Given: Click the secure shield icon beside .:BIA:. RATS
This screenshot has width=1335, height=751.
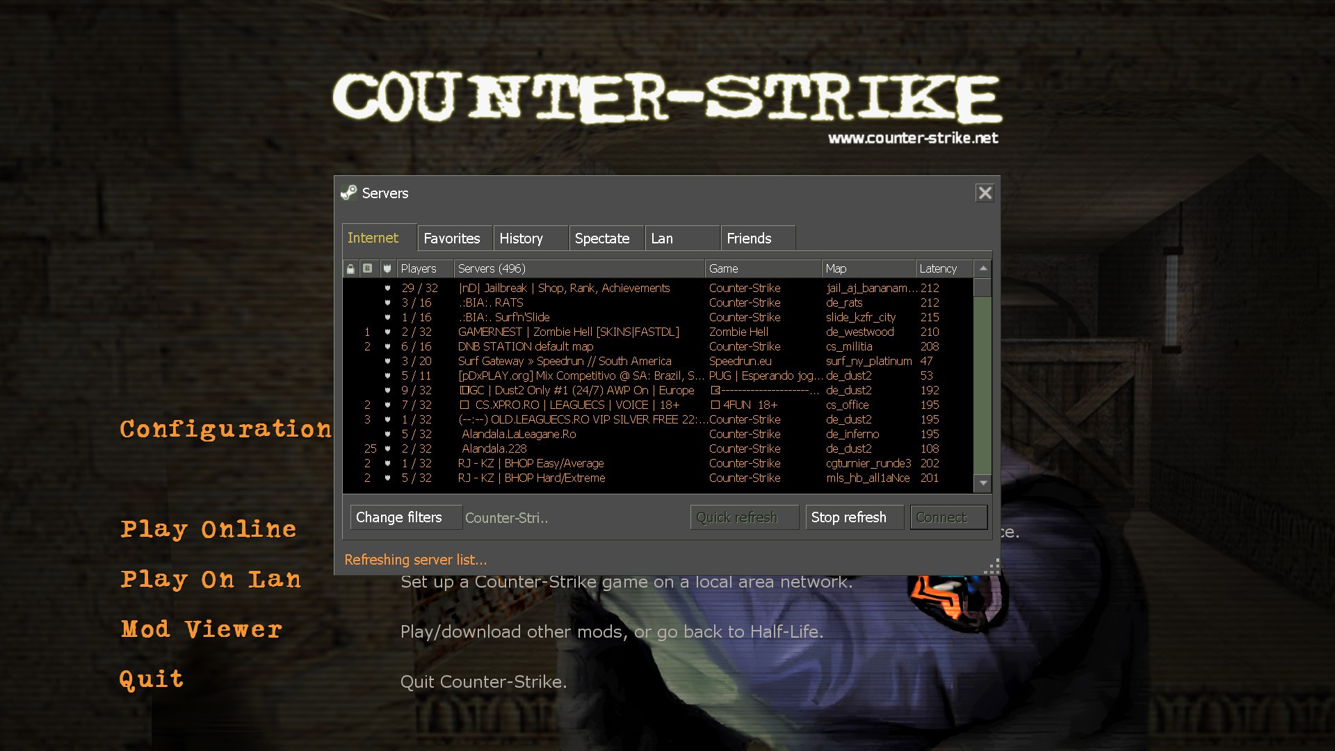Looking at the screenshot, I should coord(387,302).
